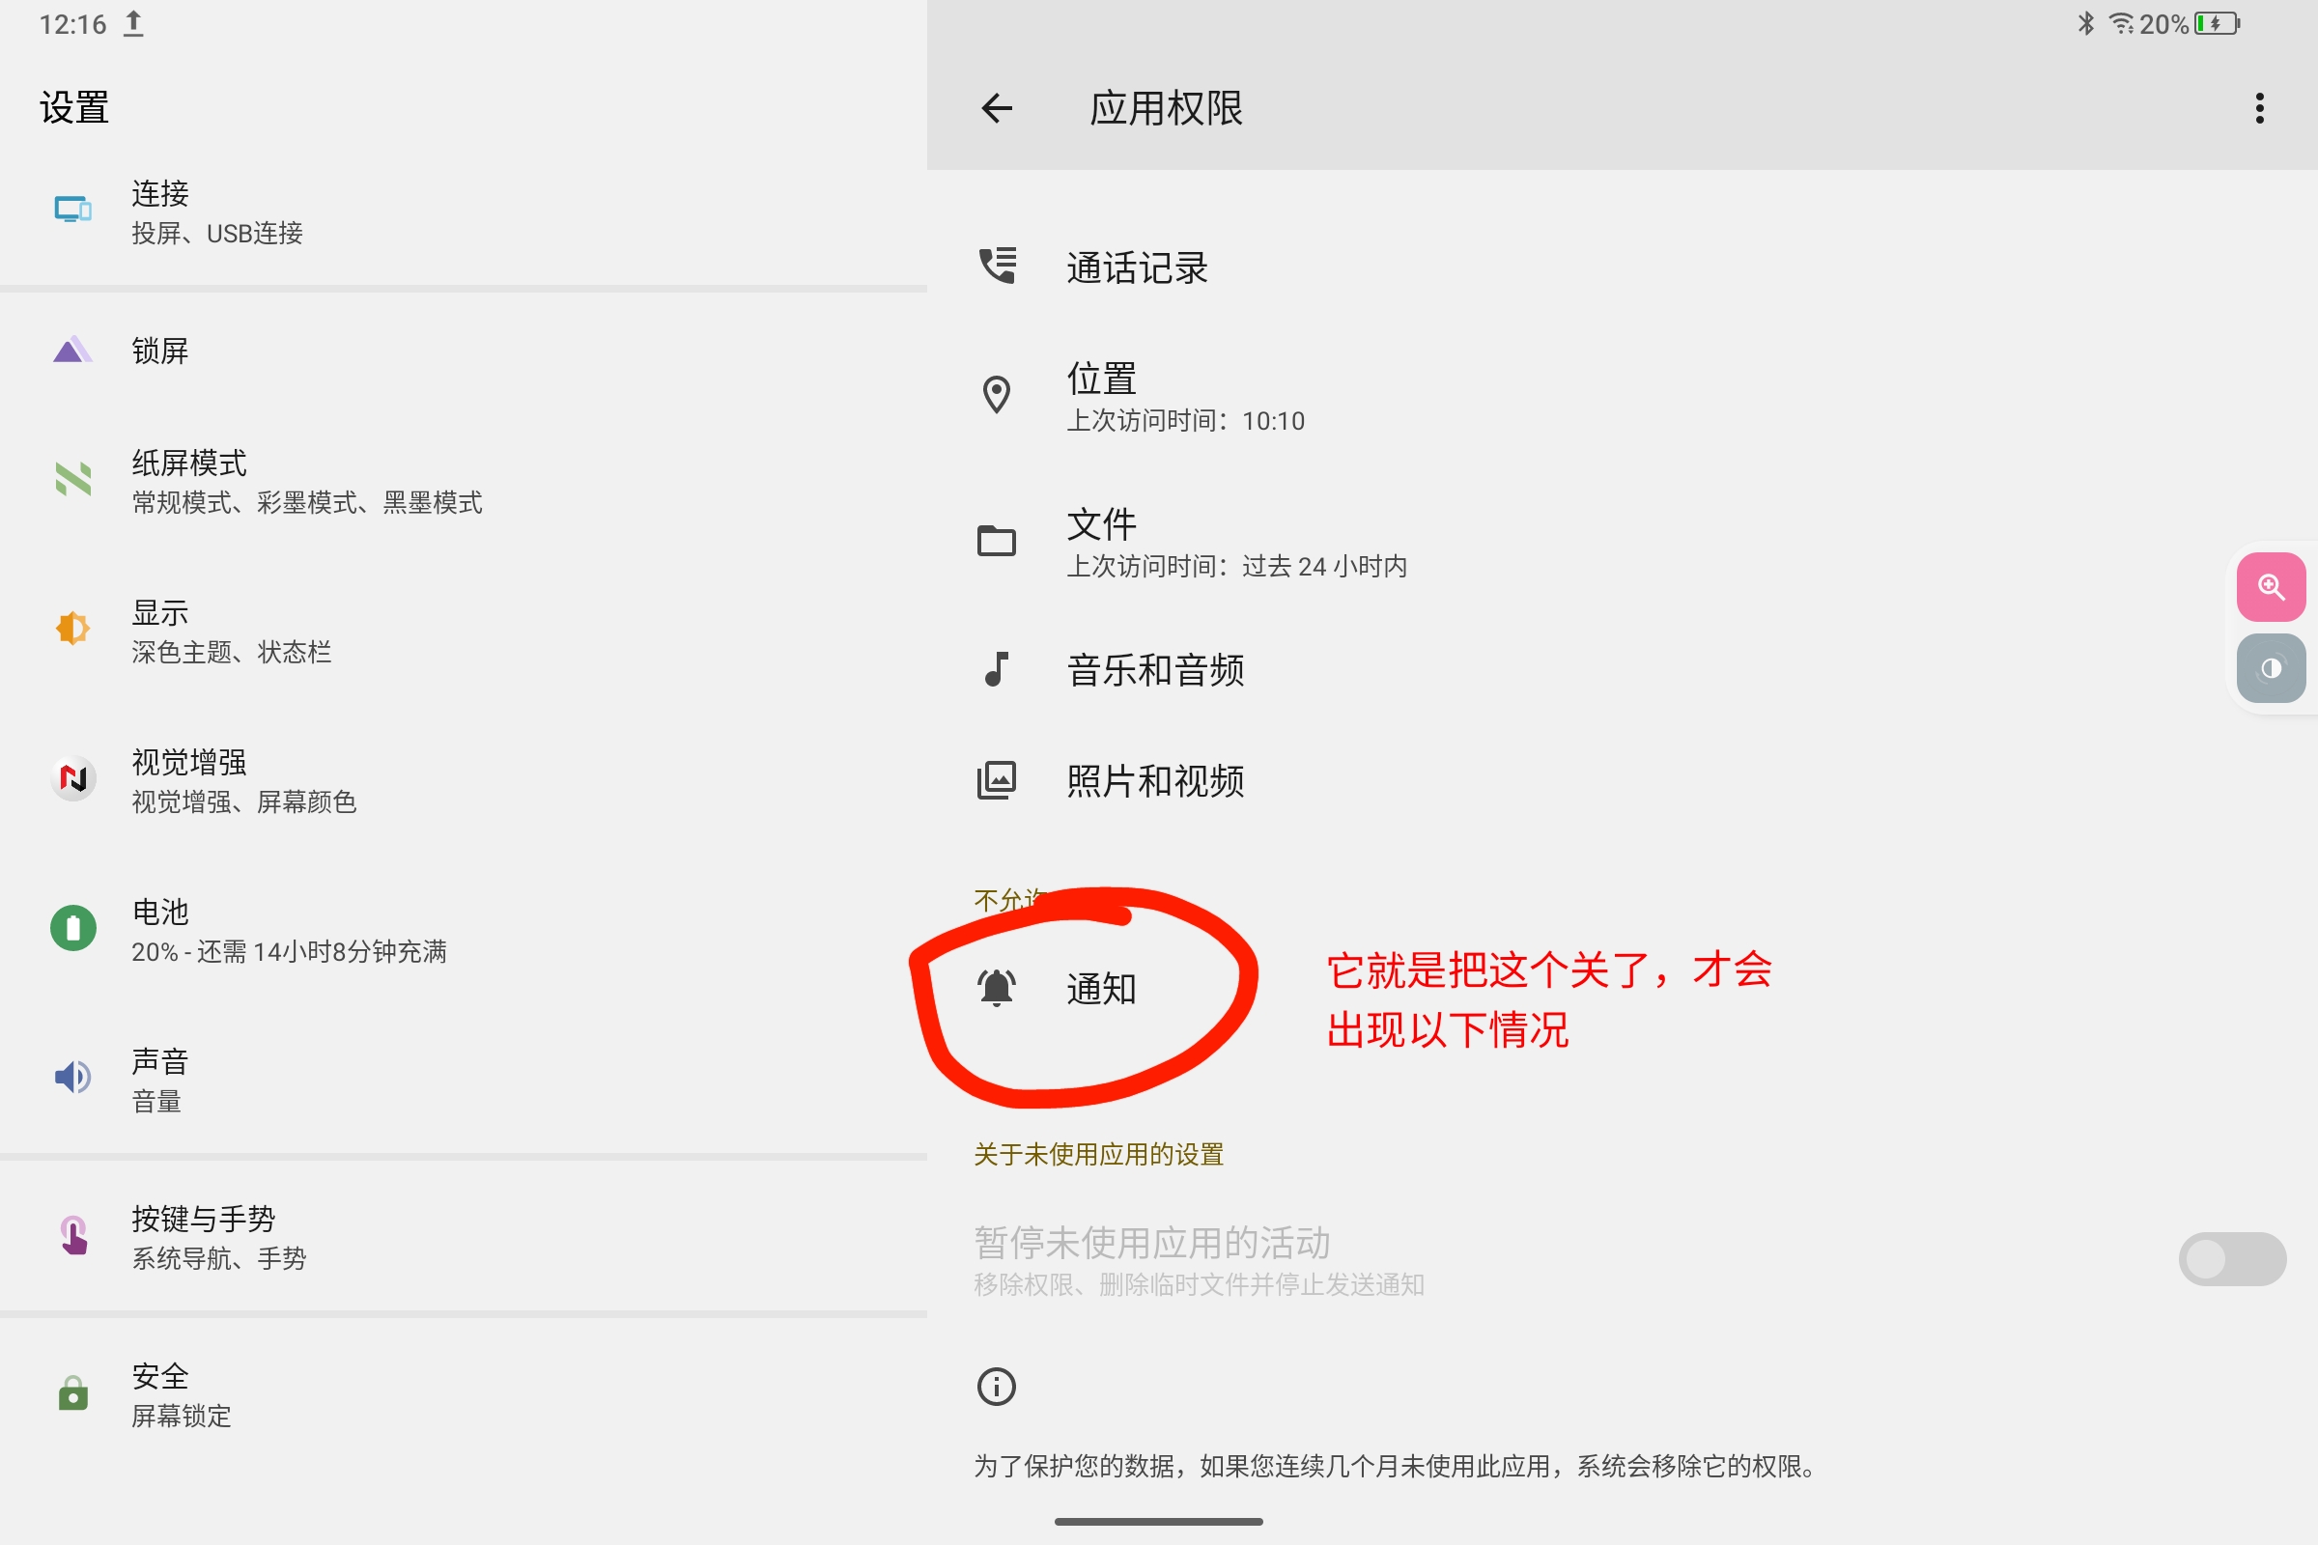Tap the 连接 screen-cast icon

point(73,209)
